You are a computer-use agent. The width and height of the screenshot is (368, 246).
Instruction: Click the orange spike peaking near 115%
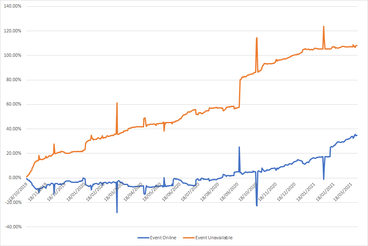click(257, 38)
